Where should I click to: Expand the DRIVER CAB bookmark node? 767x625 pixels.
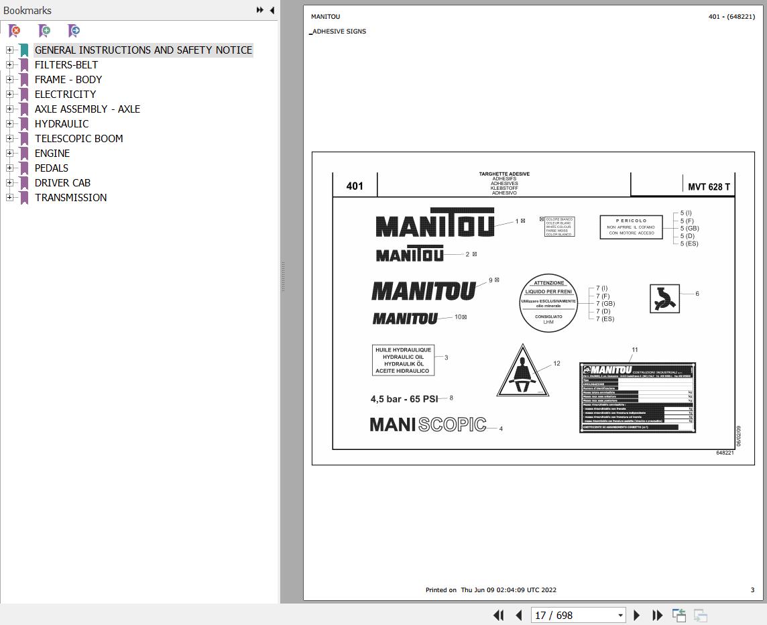click(9, 182)
